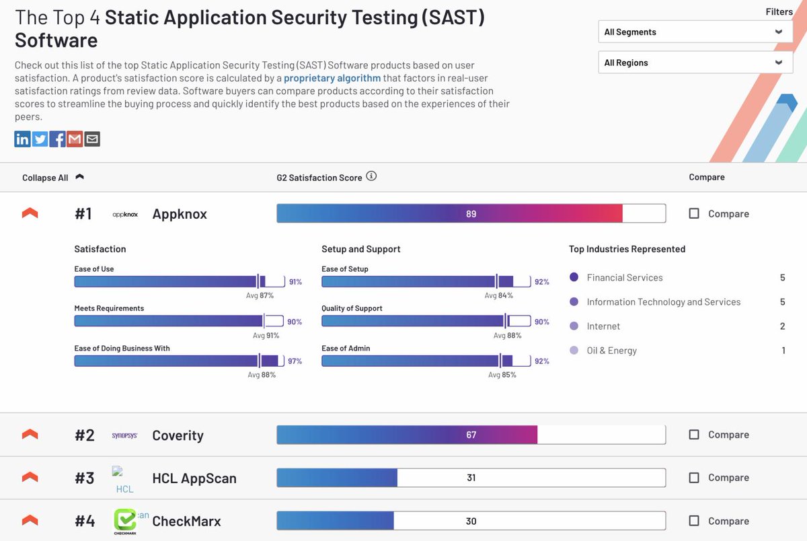This screenshot has height=541, width=807.
Task: Collapse the #1 Appknox row
Action: (30, 213)
